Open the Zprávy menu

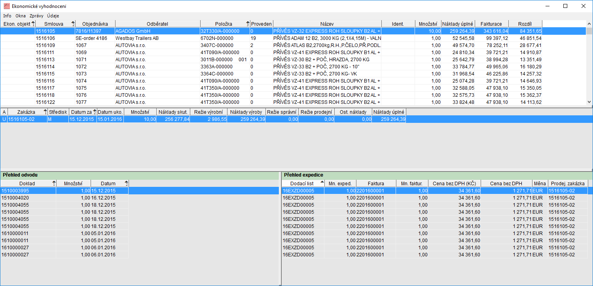click(36, 16)
